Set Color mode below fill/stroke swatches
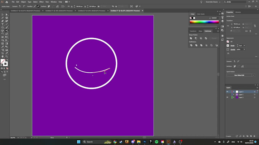 (2, 68)
